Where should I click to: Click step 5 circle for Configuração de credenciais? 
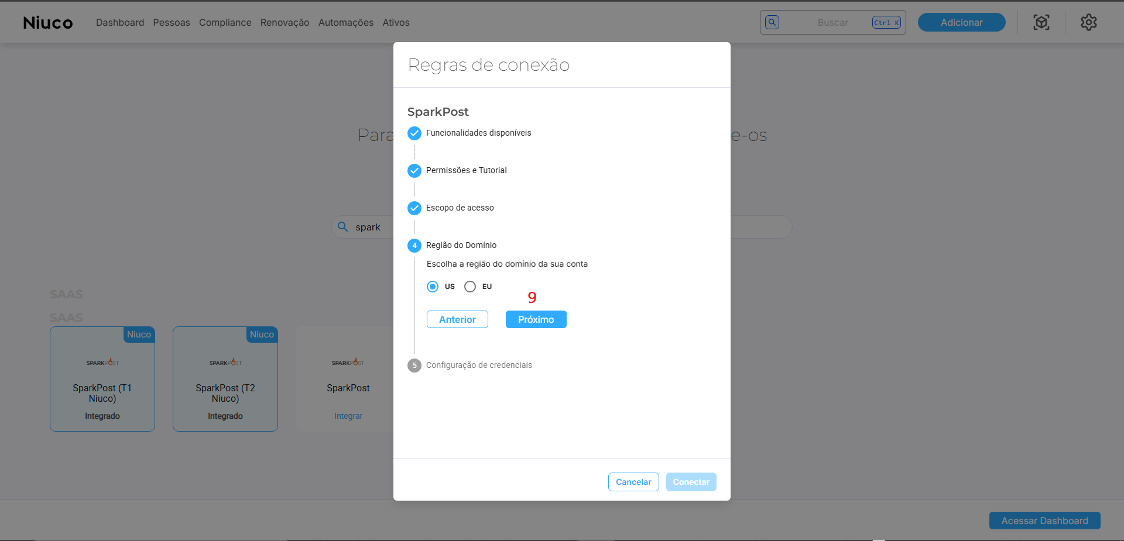[414, 366]
